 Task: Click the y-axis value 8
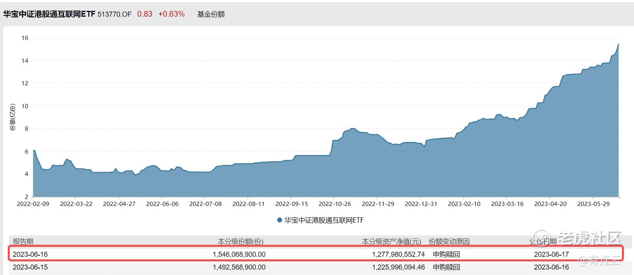26,129
